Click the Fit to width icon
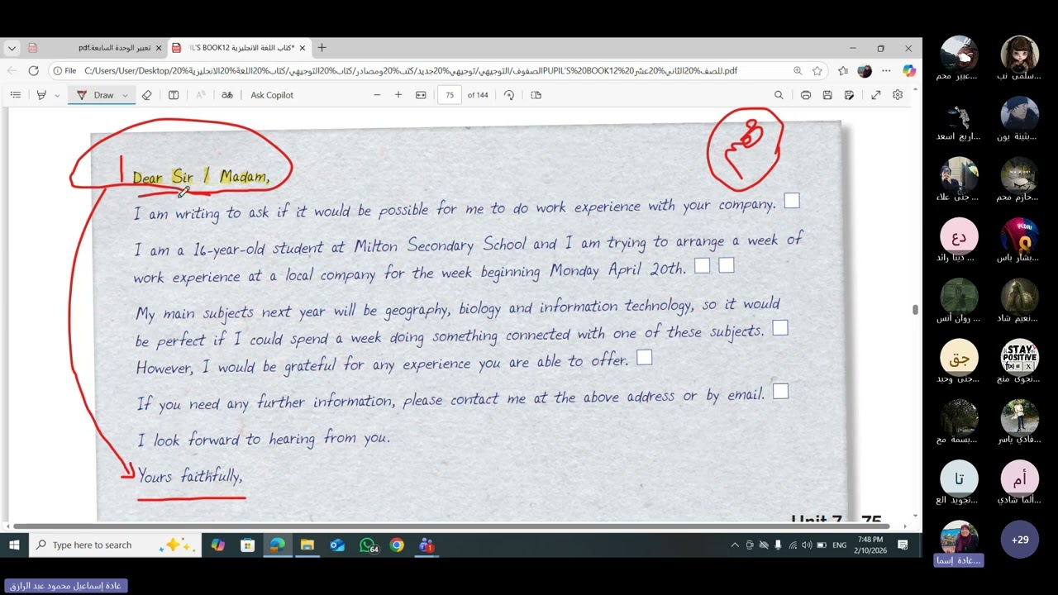This screenshot has width=1058, height=595. pos(421,95)
